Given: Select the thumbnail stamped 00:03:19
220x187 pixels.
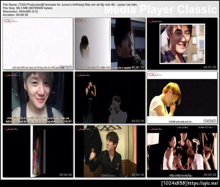Looking at the screenshot, I should point(110,98).
